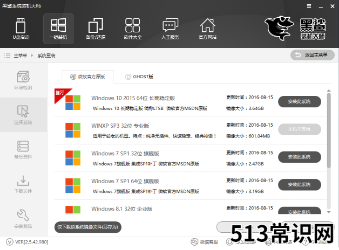Click the 镜像大小：2.47GB text

[245, 164]
